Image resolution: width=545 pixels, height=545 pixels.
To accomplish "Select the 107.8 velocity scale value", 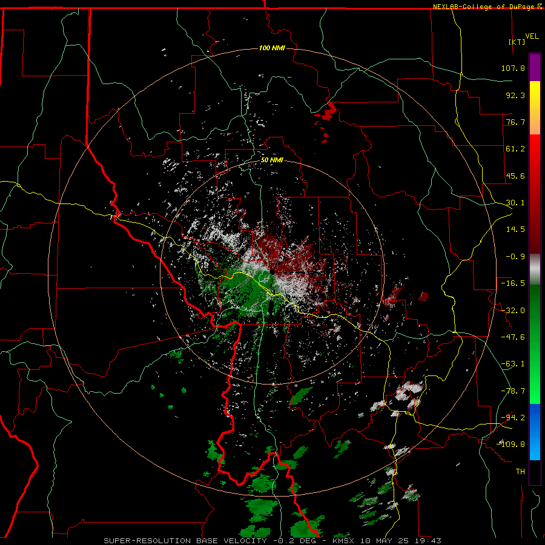I will point(513,68).
